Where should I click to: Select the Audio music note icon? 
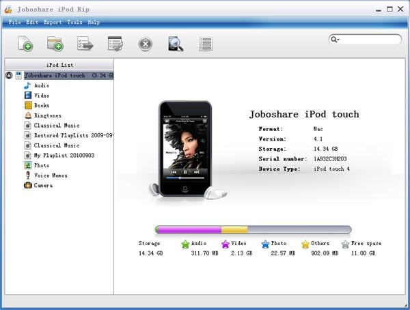pyautogui.click(x=27, y=85)
